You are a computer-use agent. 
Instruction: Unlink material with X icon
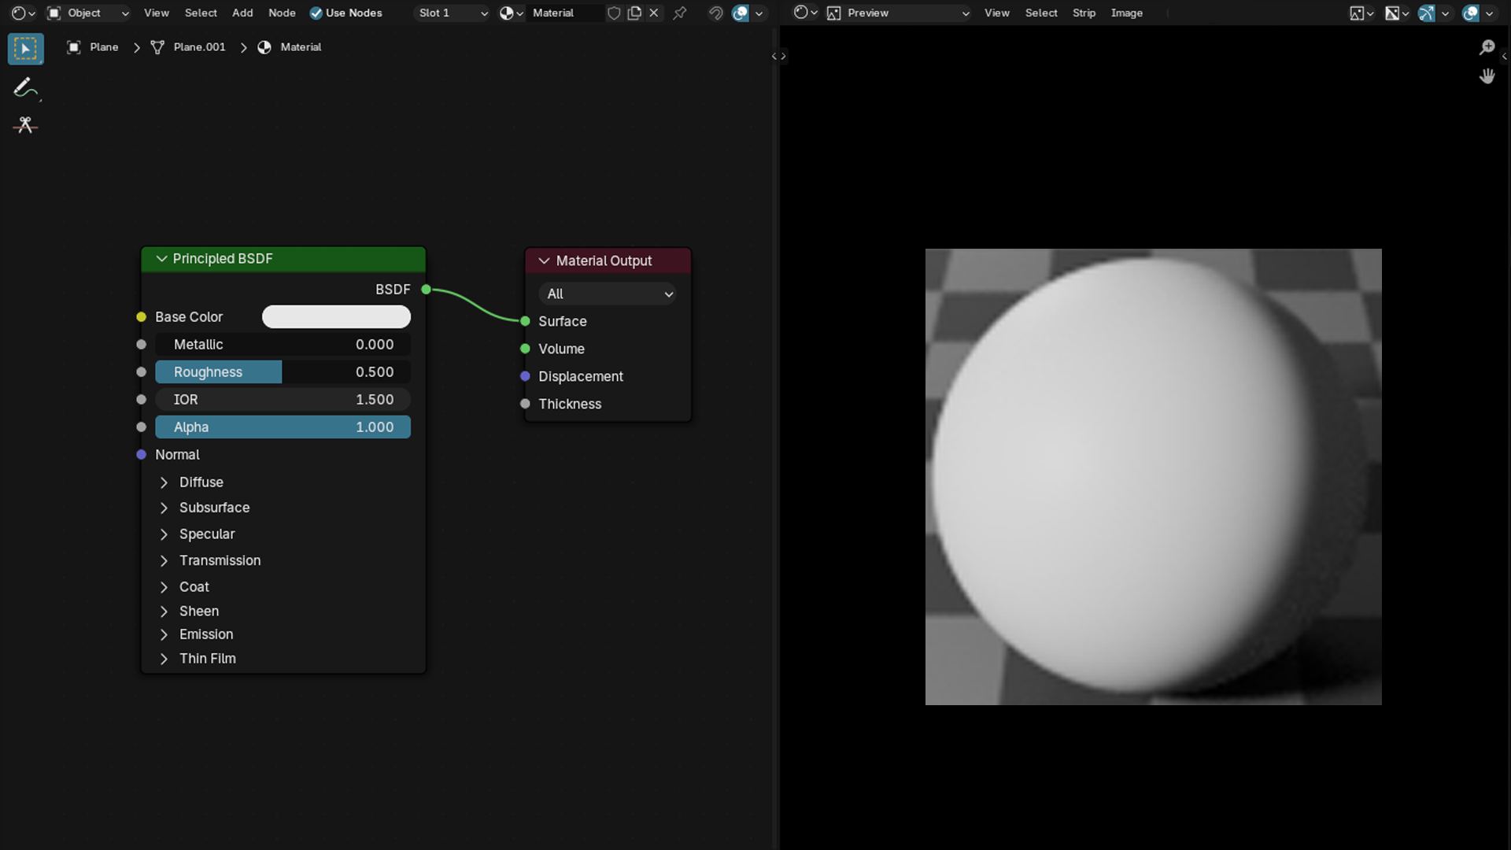(654, 13)
